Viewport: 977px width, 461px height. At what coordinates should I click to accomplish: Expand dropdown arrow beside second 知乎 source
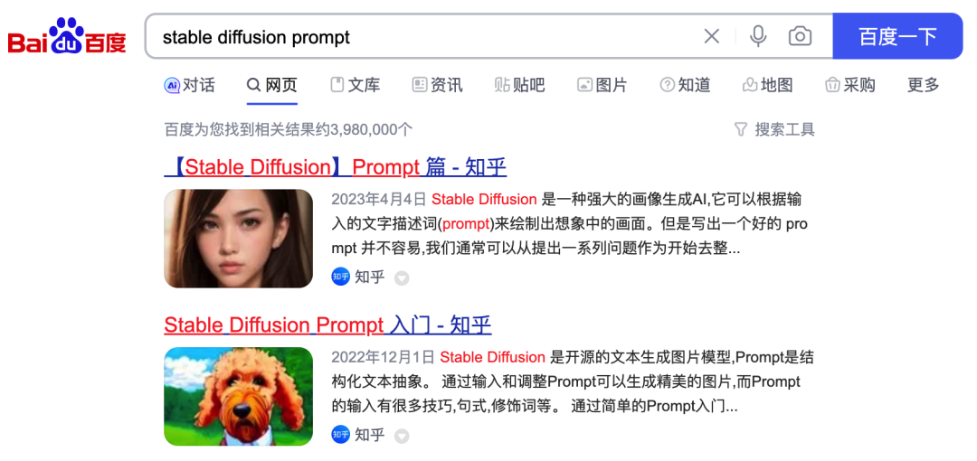402,436
